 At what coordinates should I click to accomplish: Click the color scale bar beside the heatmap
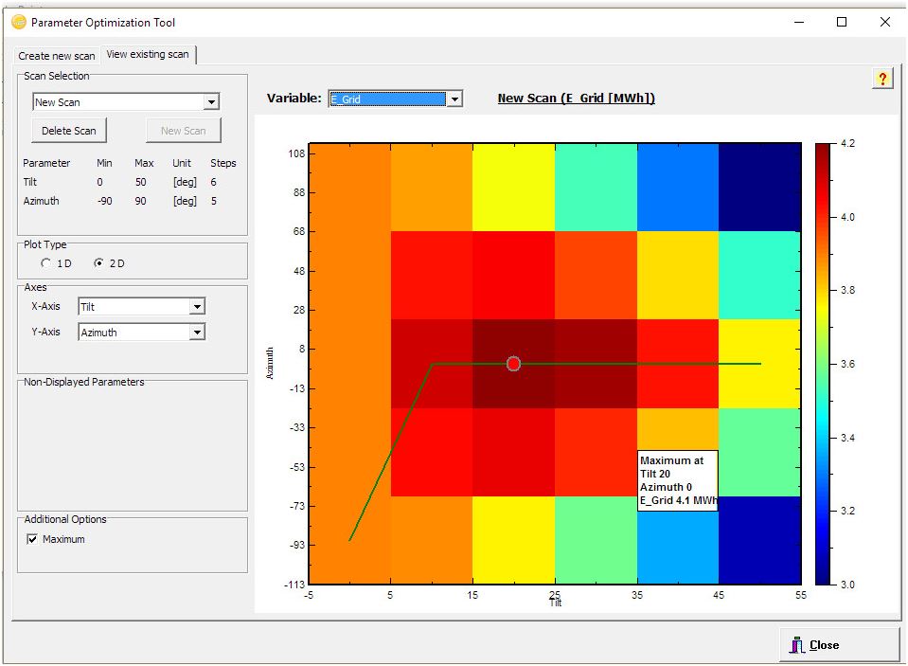point(823,364)
